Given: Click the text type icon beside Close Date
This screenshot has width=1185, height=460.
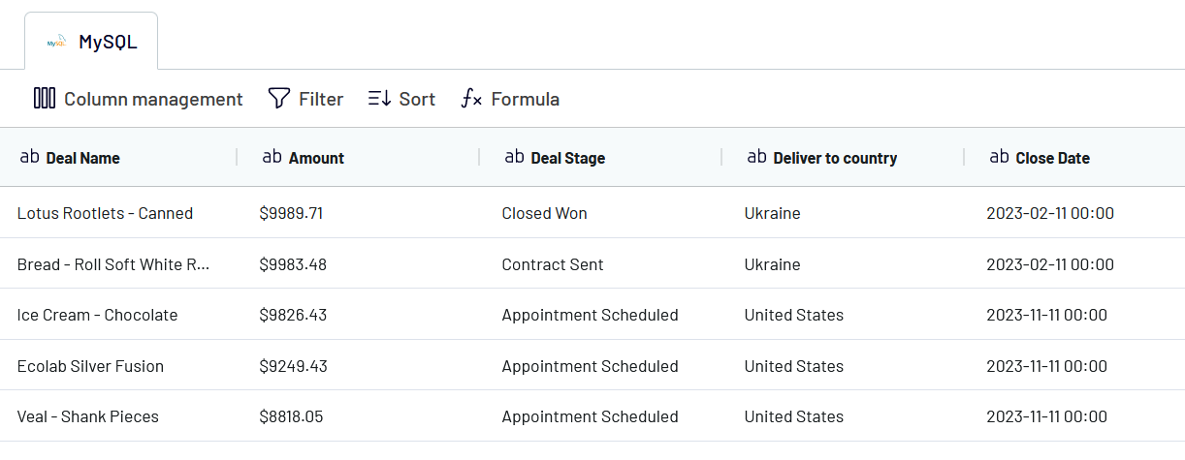Looking at the screenshot, I should [999, 157].
